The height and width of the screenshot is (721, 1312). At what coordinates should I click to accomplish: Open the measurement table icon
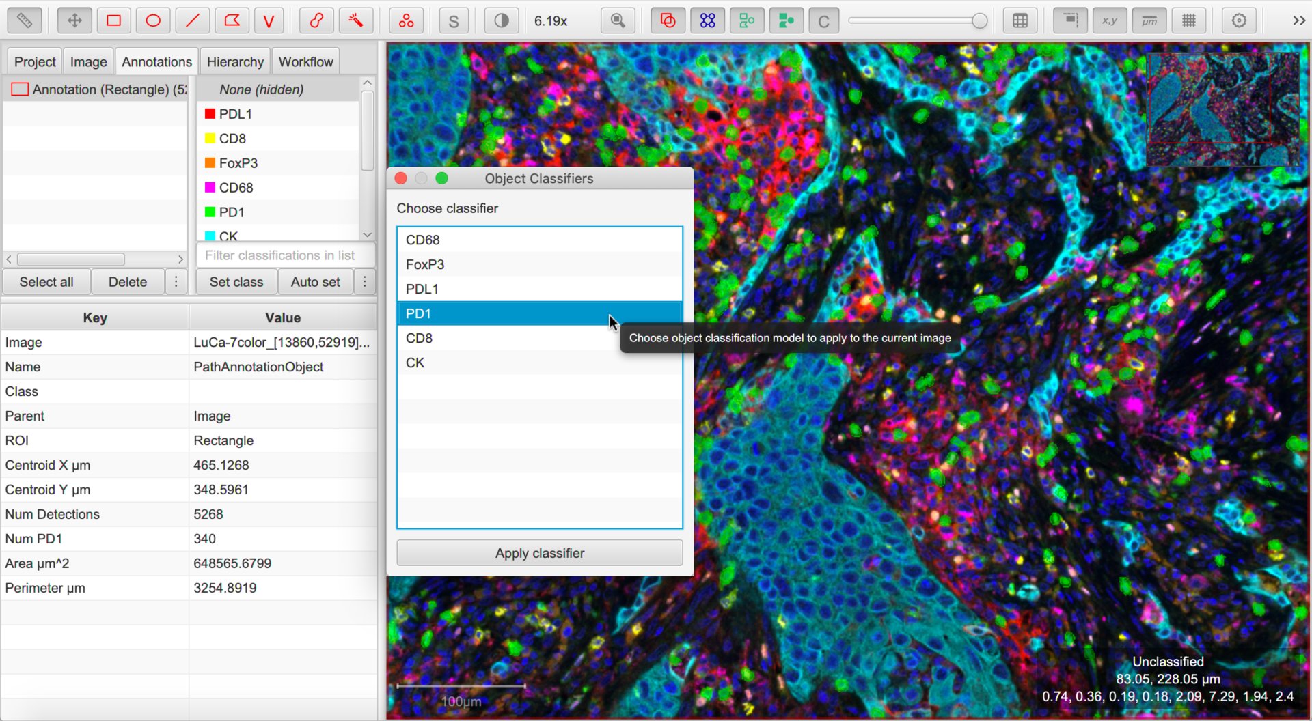click(1020, 20)
